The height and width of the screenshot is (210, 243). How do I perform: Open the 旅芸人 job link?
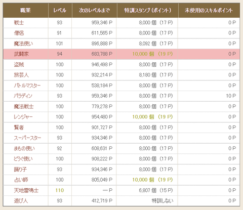[21, 75]
